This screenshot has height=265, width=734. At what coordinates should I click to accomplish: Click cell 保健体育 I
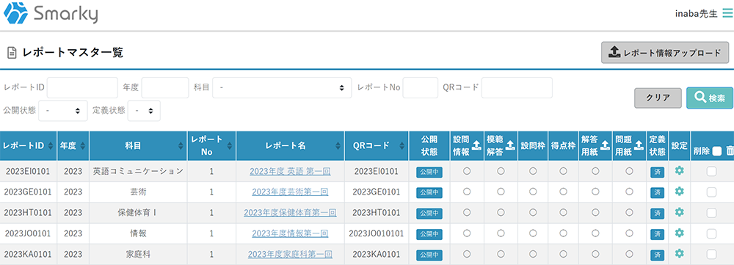tap(138, 213)
